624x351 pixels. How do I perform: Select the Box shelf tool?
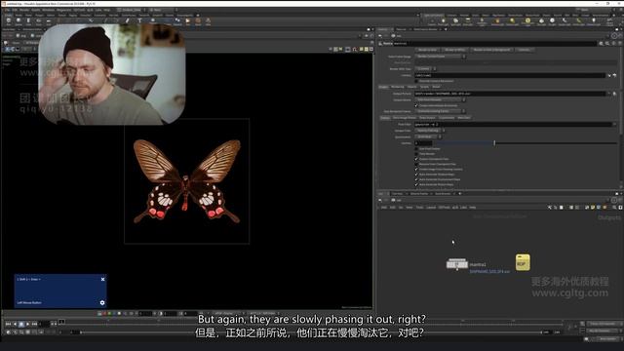(9, 21)
